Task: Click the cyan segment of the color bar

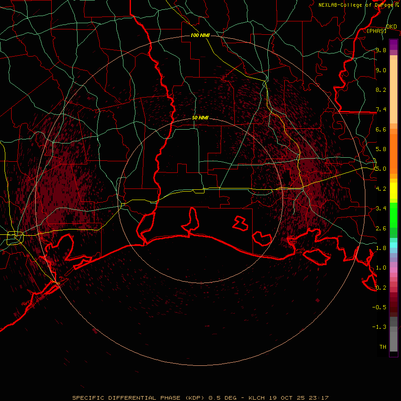Action: point(393,245)
